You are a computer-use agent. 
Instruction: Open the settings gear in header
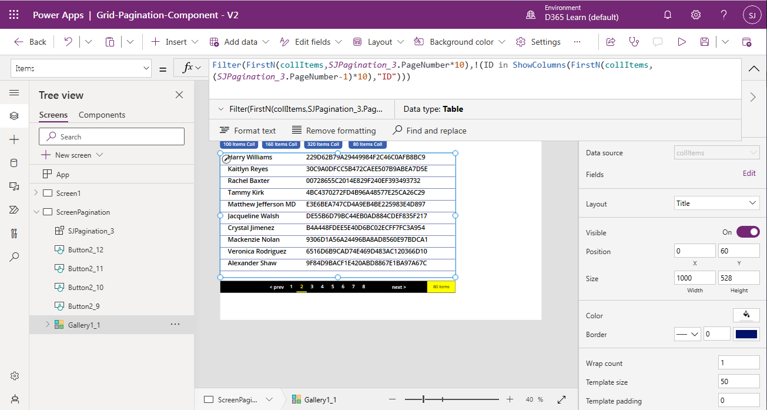696,15
